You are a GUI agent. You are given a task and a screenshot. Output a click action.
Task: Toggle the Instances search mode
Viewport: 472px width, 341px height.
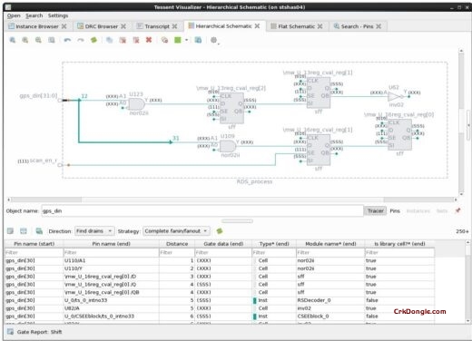(418, 210)
